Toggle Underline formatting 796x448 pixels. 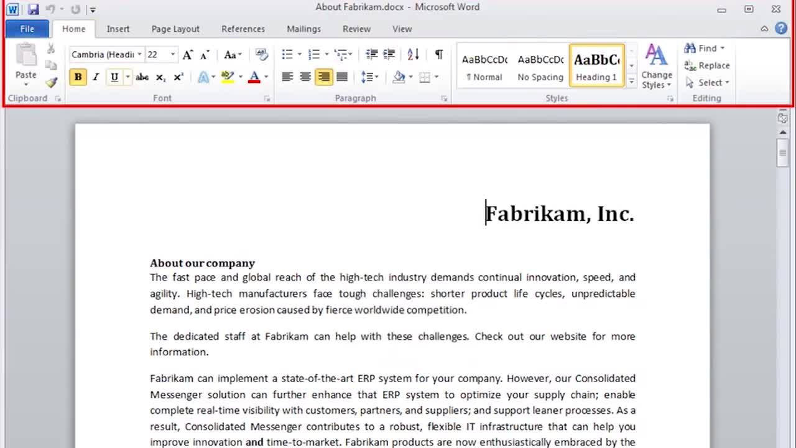point(114,77)
